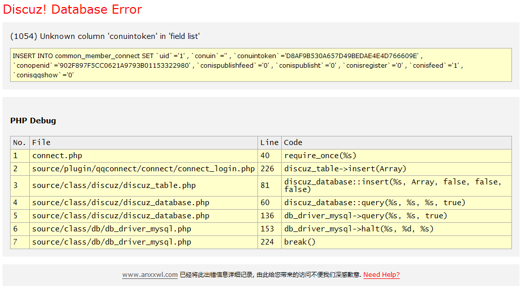520x288 pixels.
Task: Click inside the INSERT INTO SQL query box
Action: click(x=261, y=65)
